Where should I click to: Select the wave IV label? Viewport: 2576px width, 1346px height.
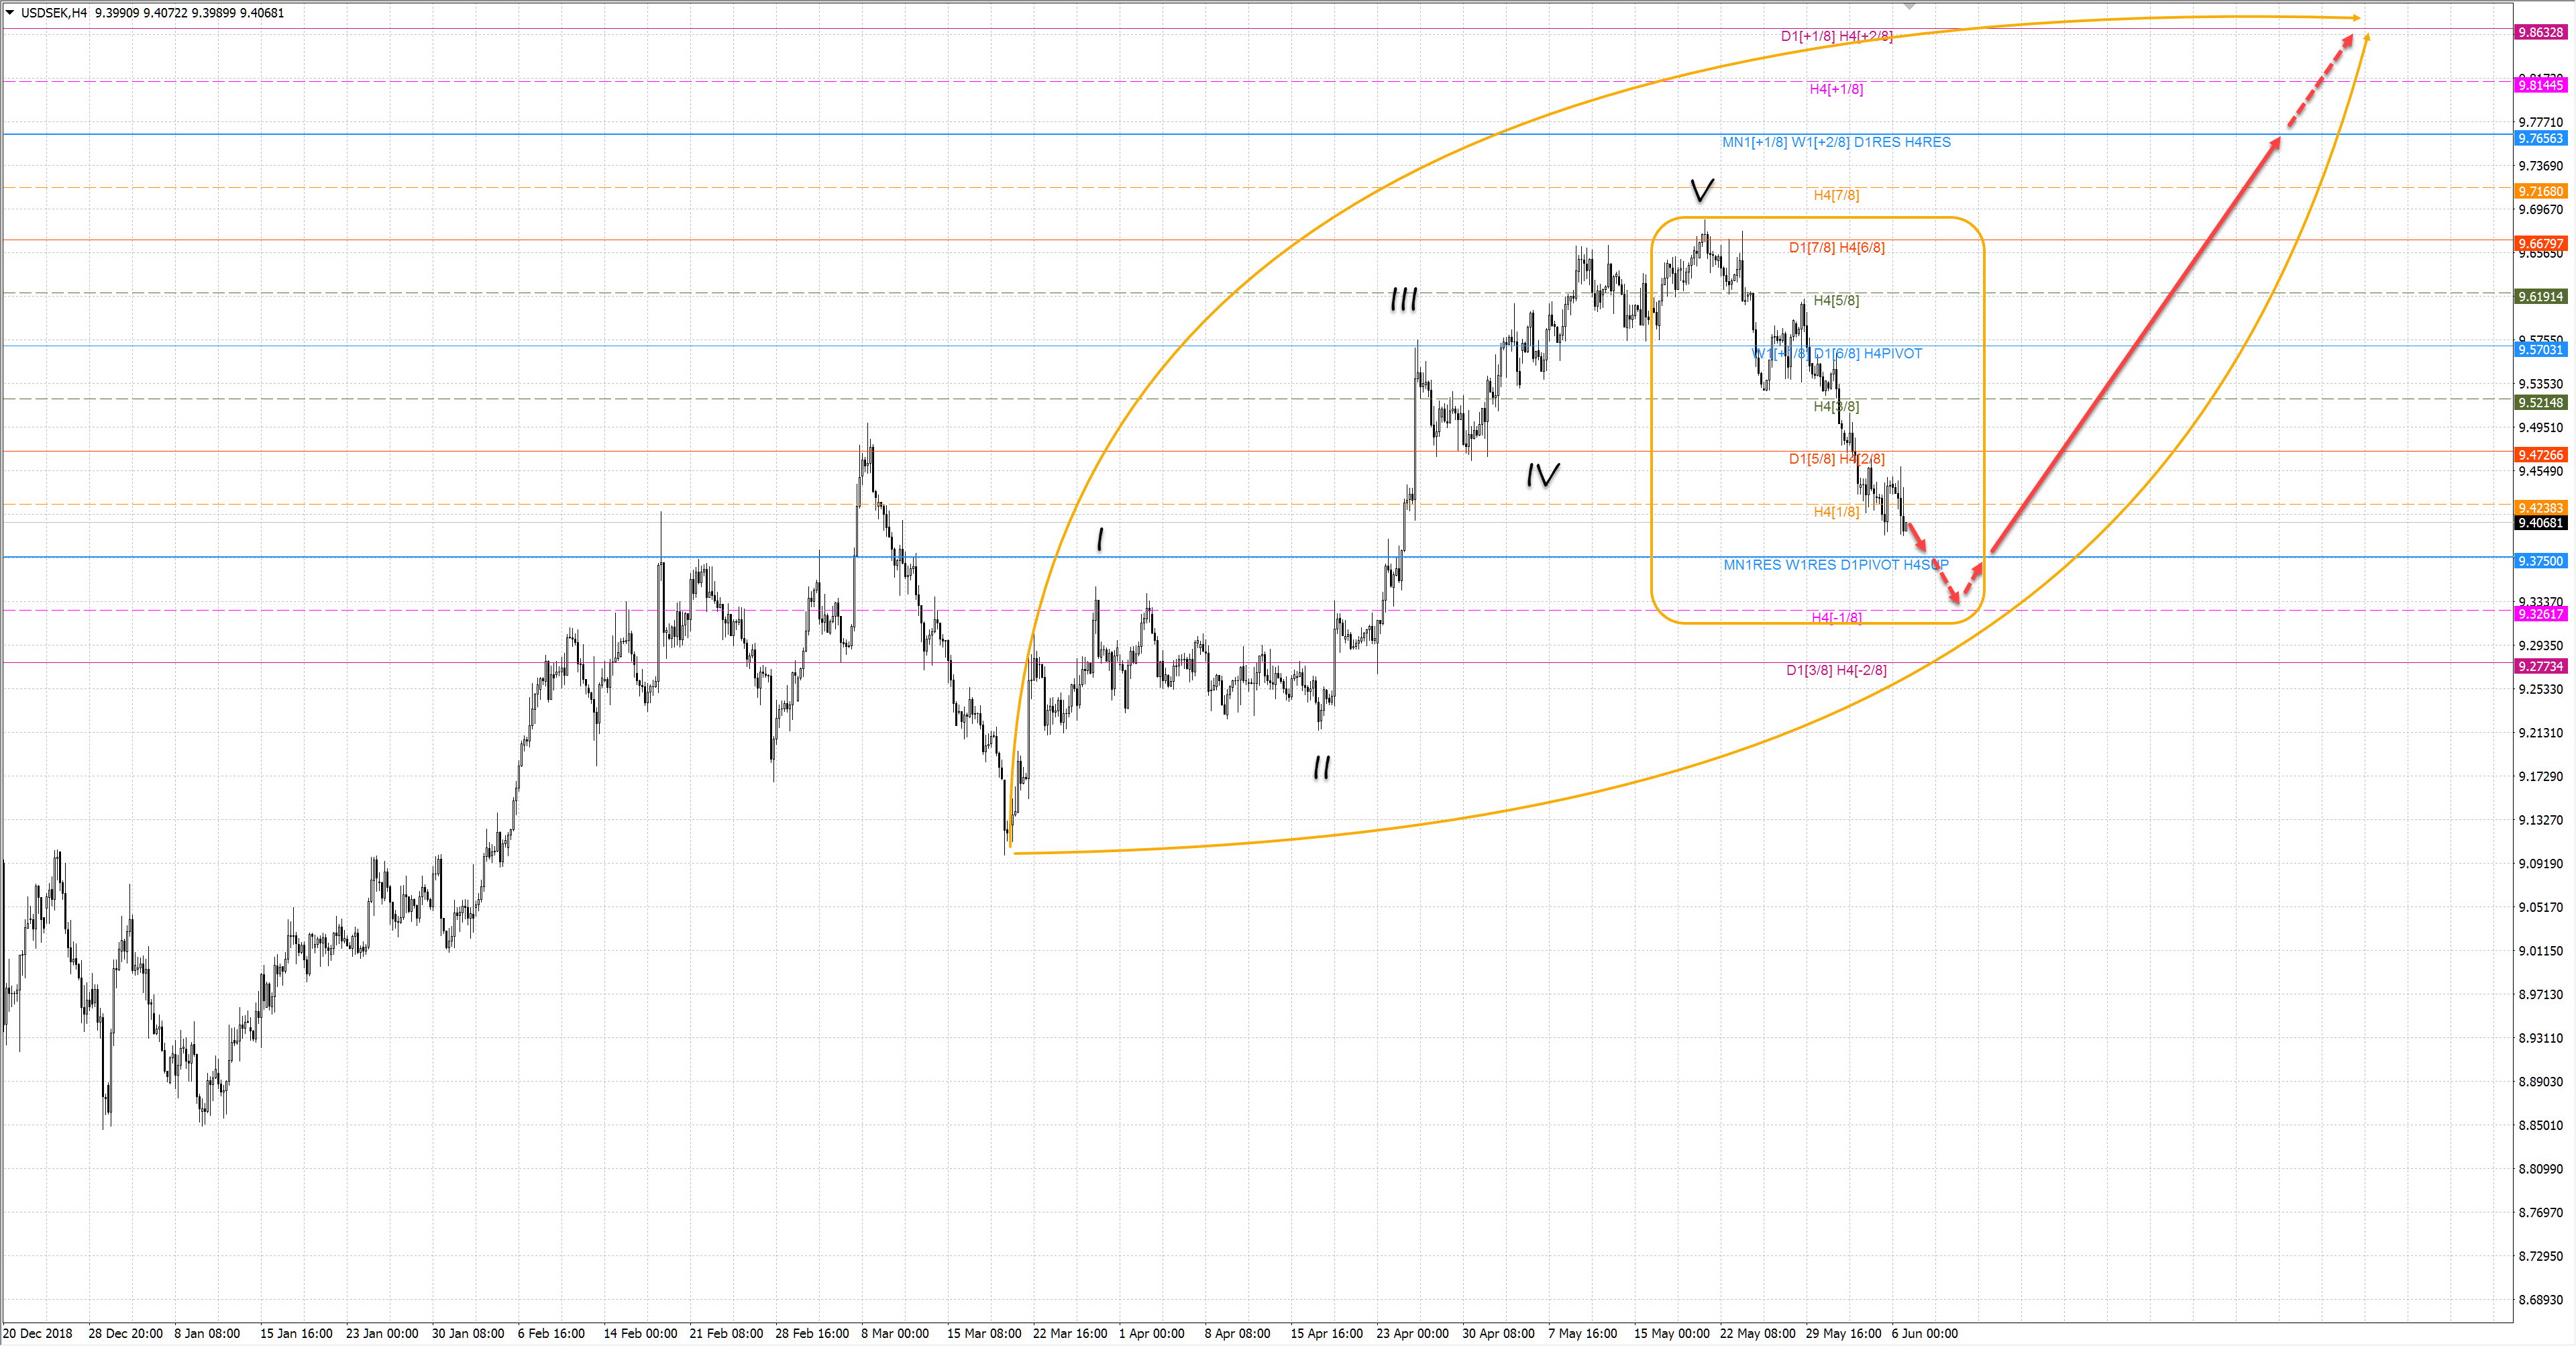(1543, 475)
